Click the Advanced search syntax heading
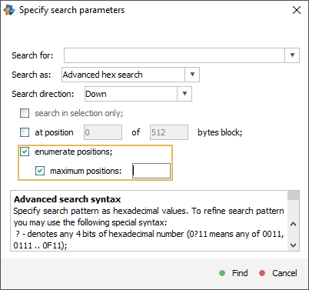The width and height of the screenshot is (309, 290). coord(67,199)
